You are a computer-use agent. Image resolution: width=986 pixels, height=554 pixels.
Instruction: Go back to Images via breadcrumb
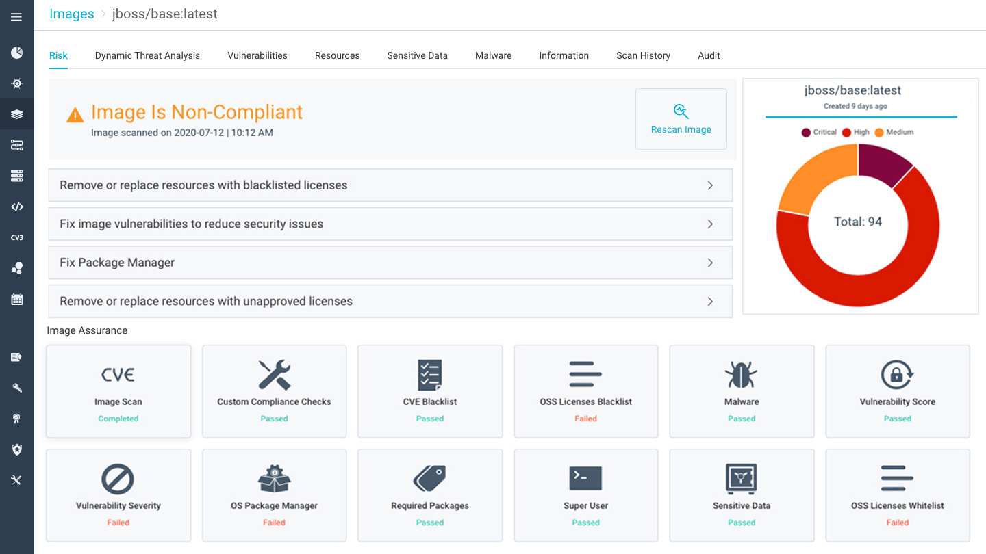coord(72,14)
